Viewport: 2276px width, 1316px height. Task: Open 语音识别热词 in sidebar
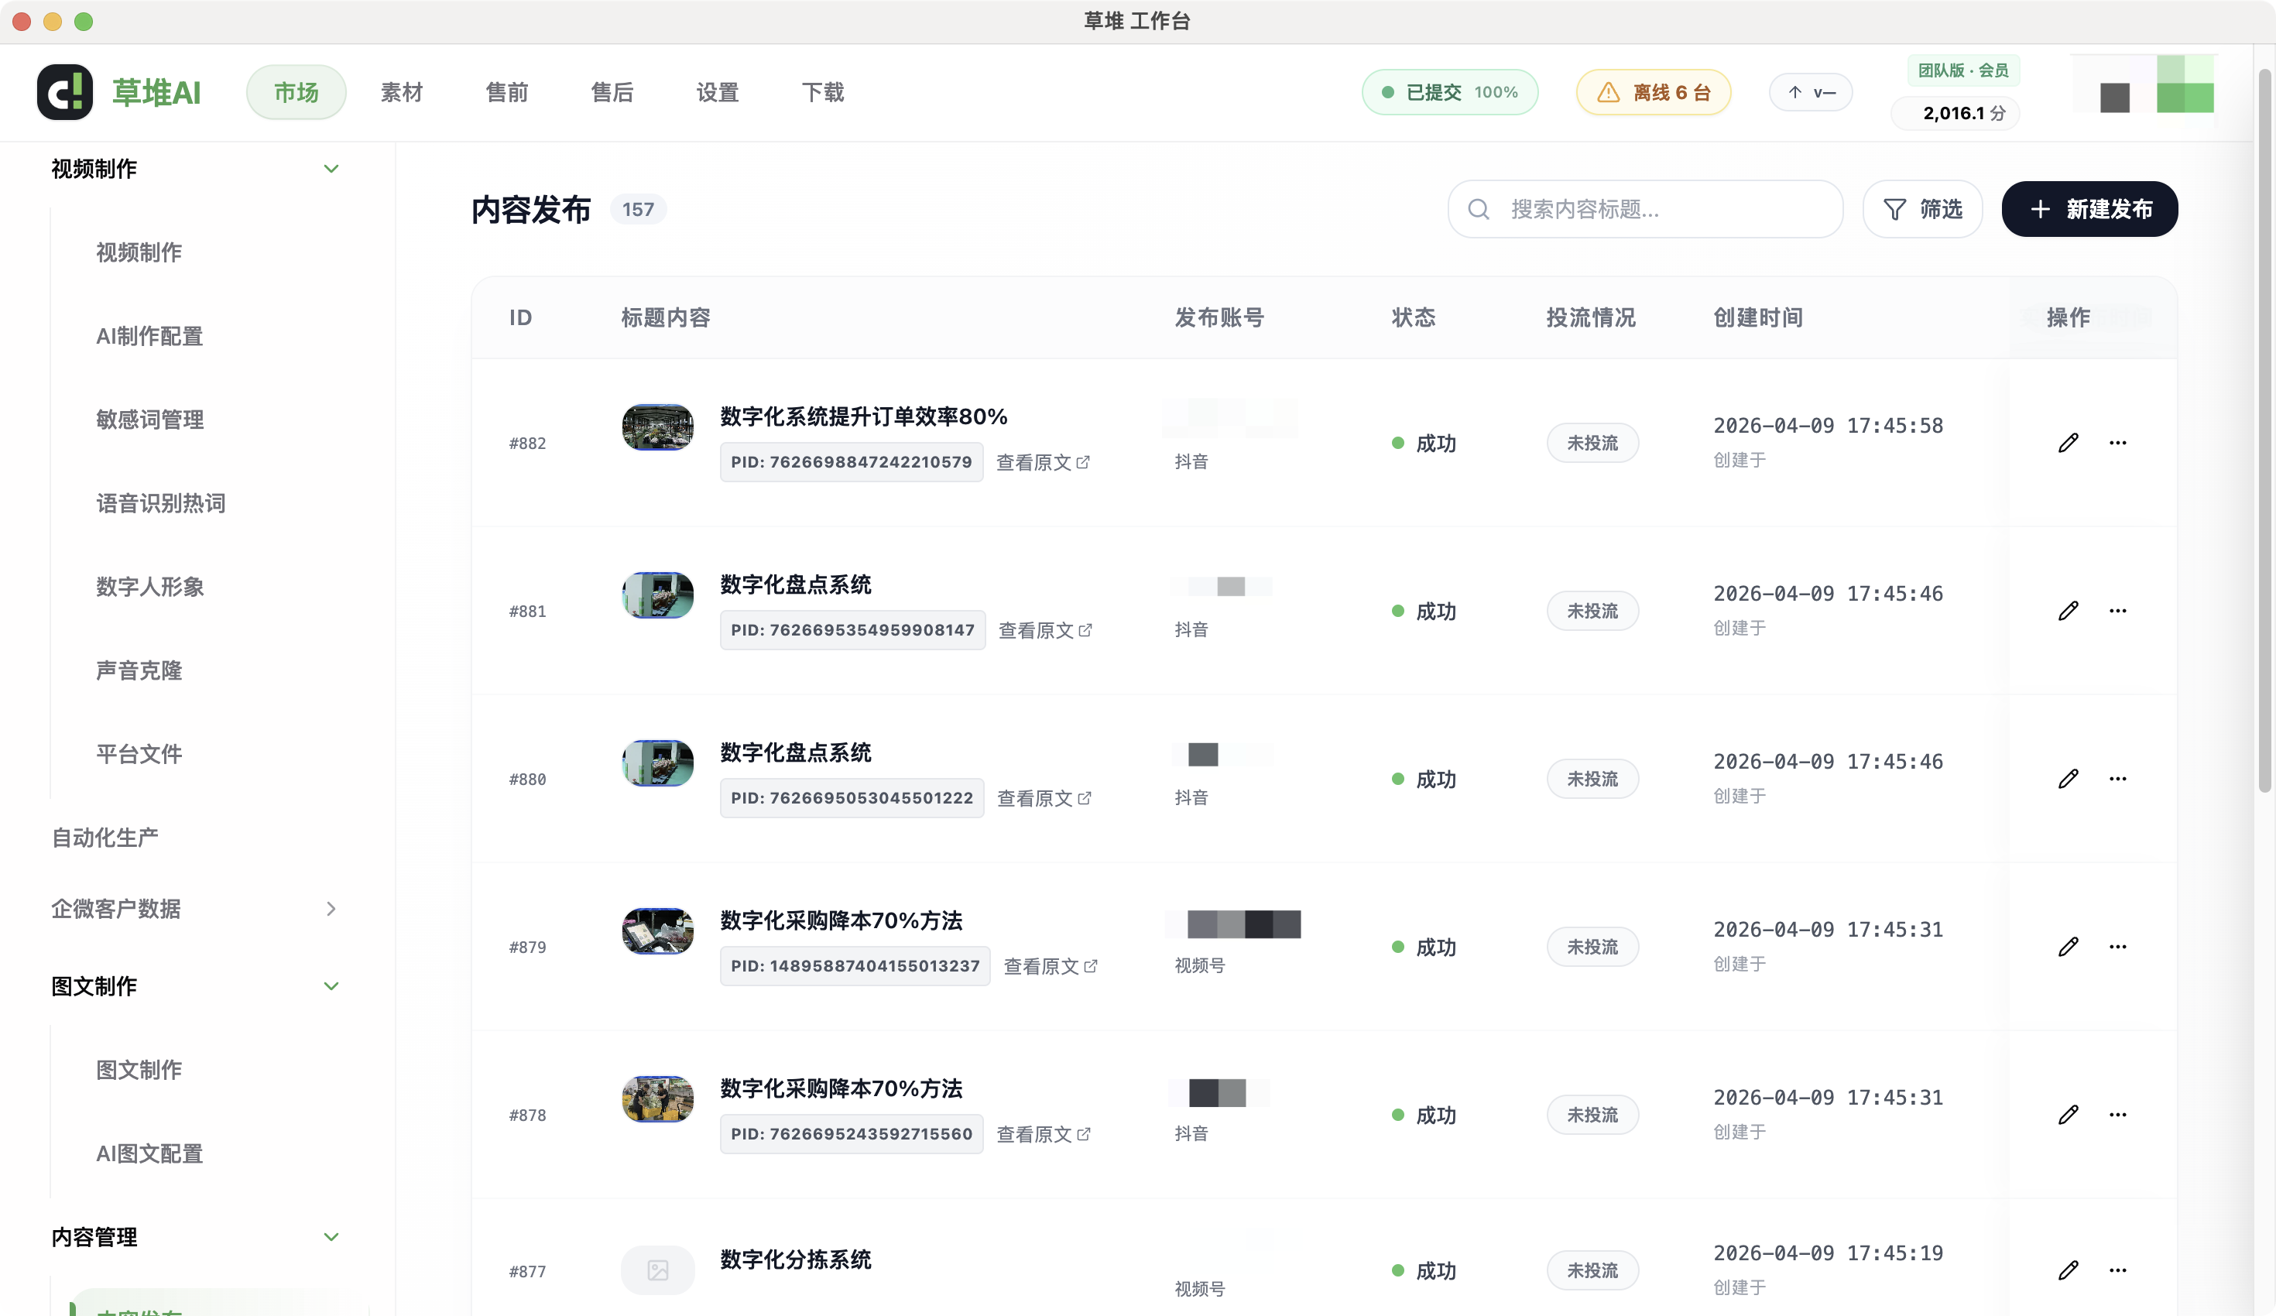(161, 503)
